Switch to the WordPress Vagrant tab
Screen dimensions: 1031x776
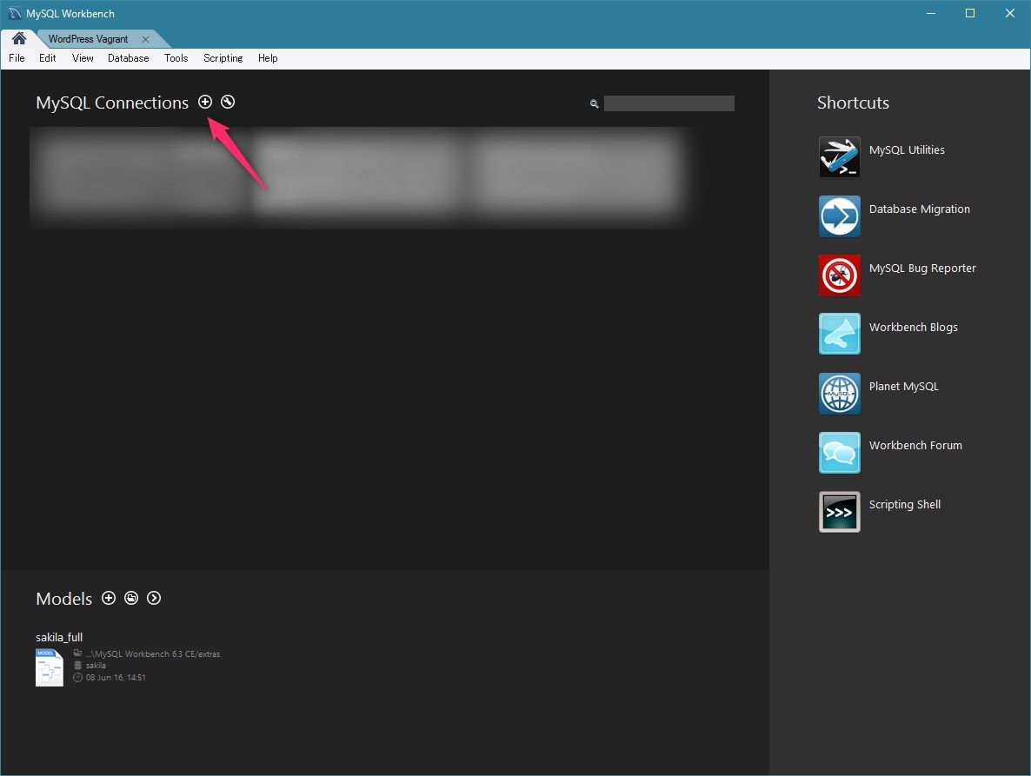pyautogui.click(x=89, y=39)
